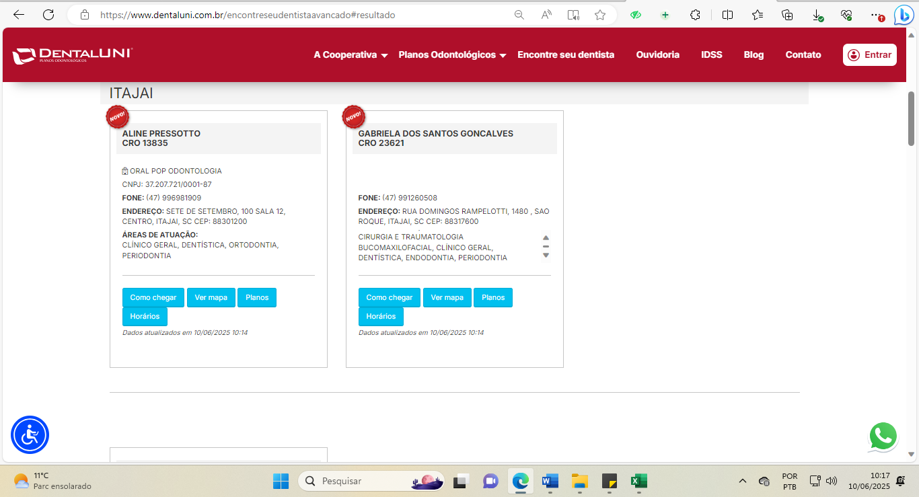The height and width of the screenshot is (497, 919).
Task: Click the Entrar login button
Action: 870,55
